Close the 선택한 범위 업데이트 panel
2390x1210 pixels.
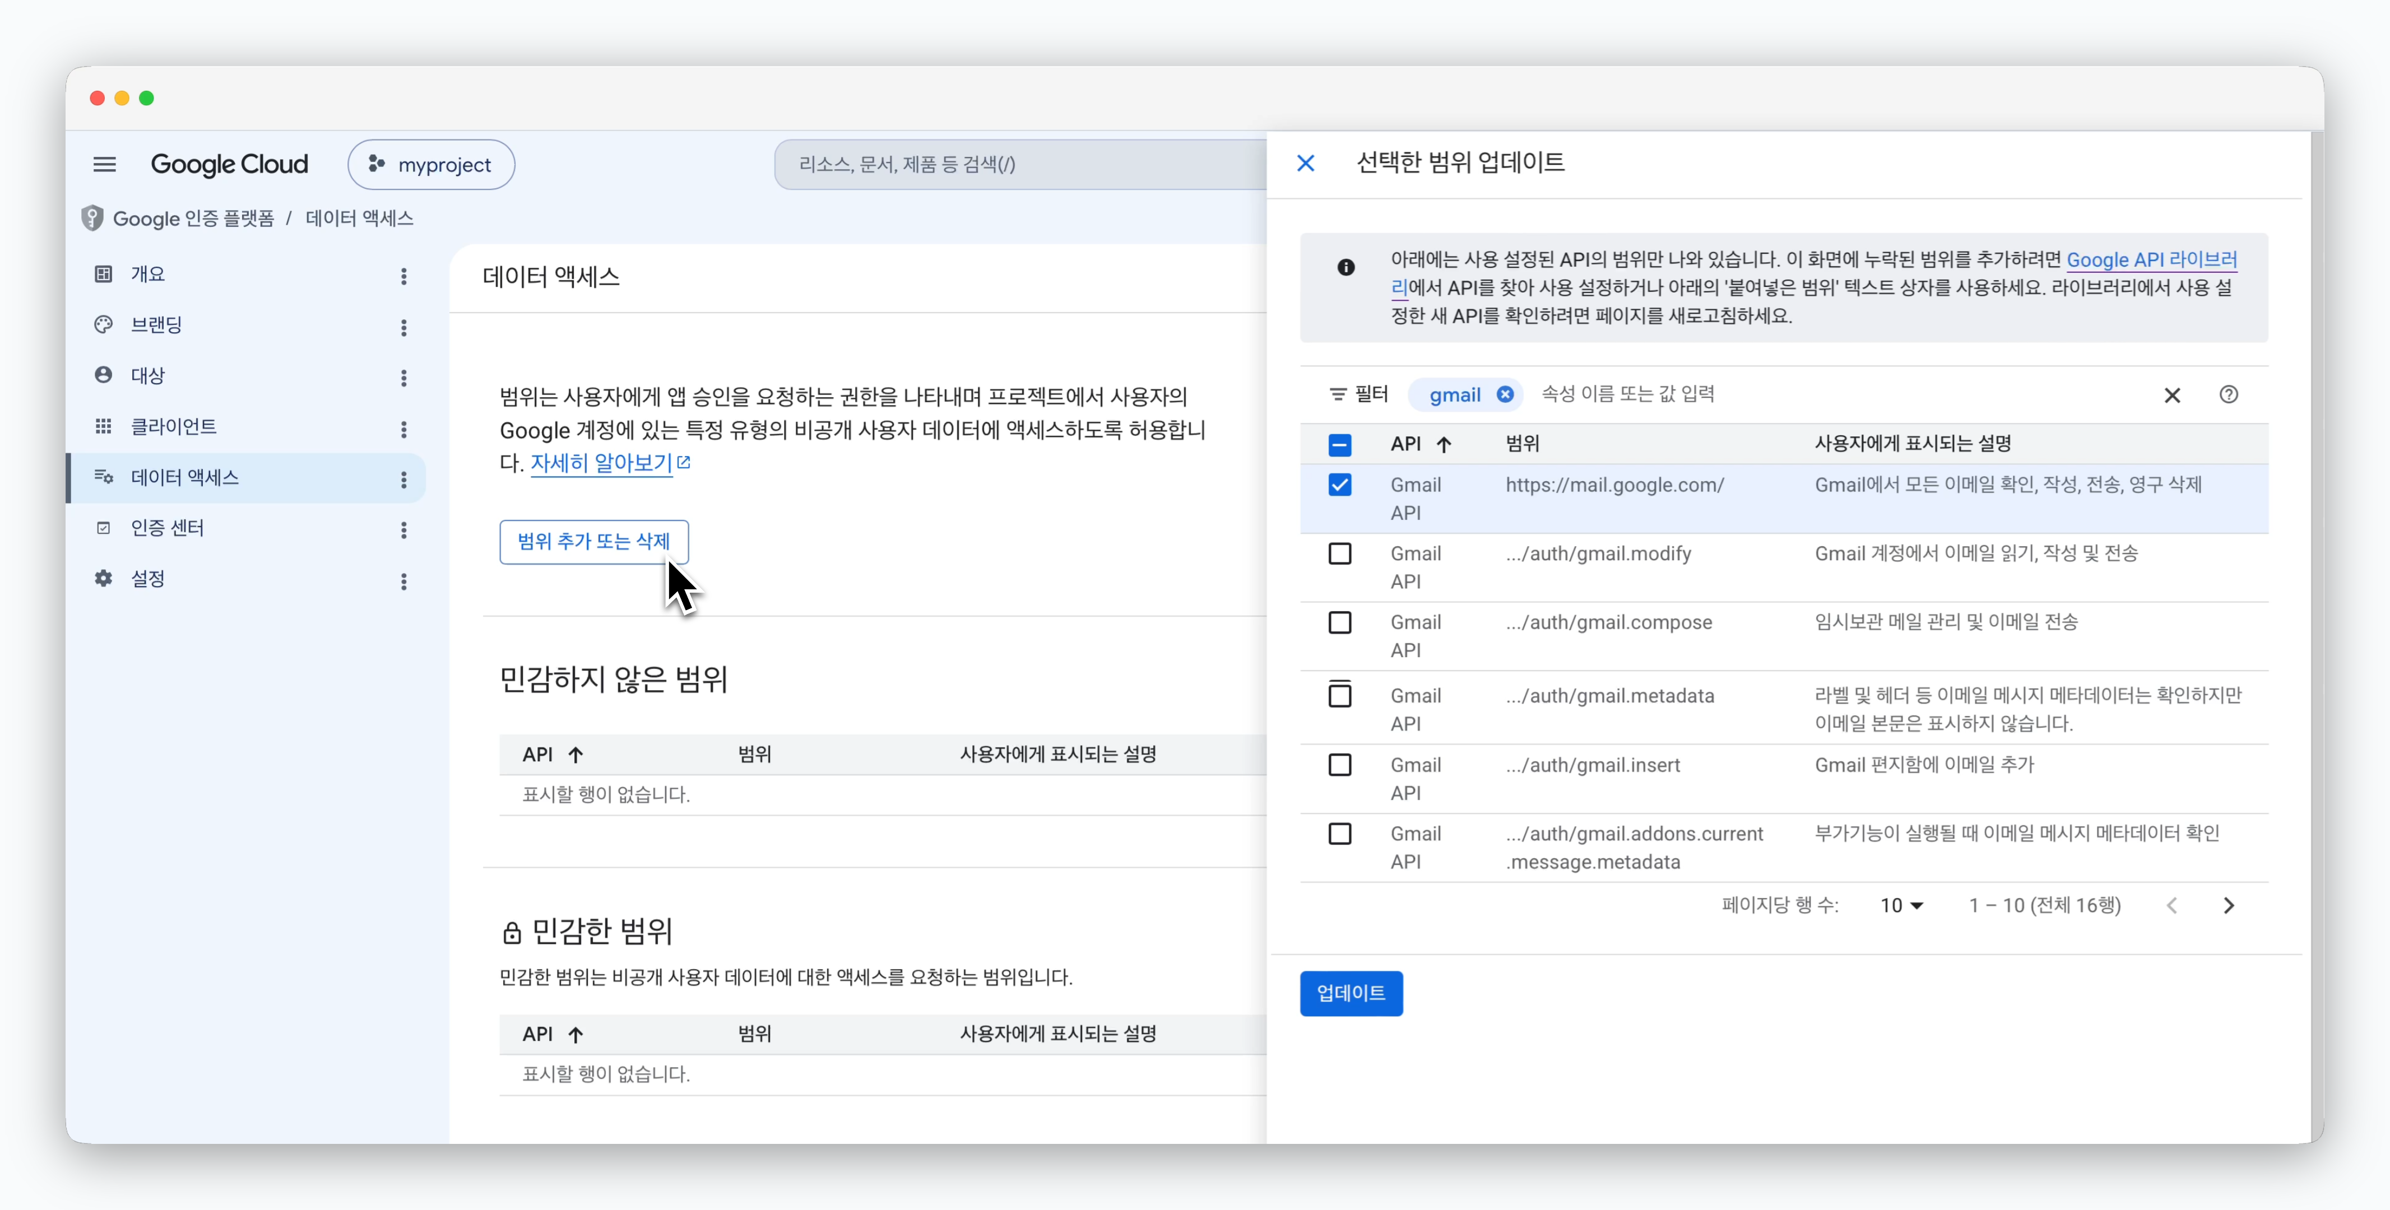[x=1306, y=163]
